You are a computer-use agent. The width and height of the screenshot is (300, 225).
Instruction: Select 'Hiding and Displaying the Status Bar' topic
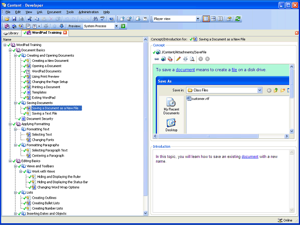click(x=62, y=182)
